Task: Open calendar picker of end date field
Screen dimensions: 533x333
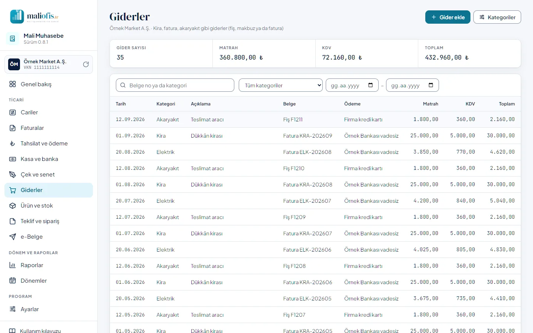Action: 431,85
